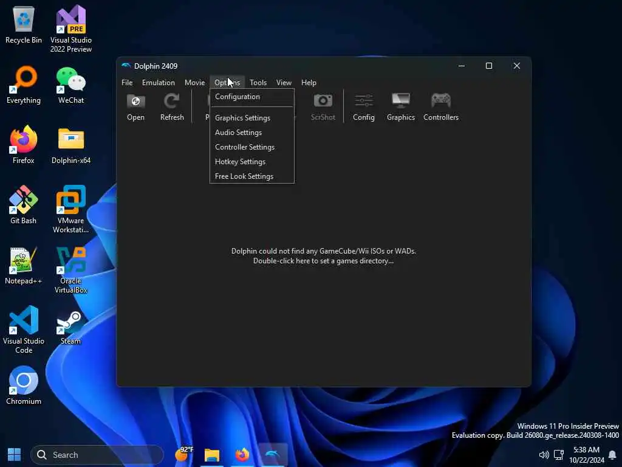Image resolution: width=622 pixels, height=467 pixels.
Task: Click the network tray icon
Action: 559,454
